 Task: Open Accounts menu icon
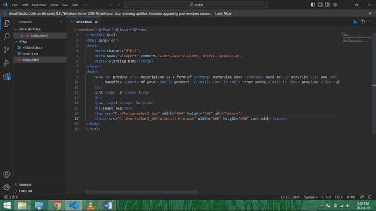[x=6, y=174]
